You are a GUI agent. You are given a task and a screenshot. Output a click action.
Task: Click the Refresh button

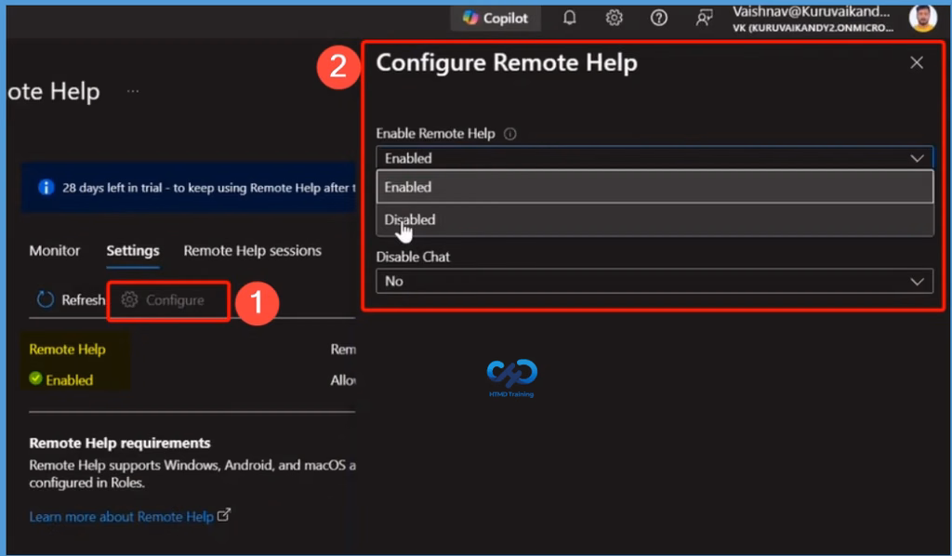click(71, 300)
